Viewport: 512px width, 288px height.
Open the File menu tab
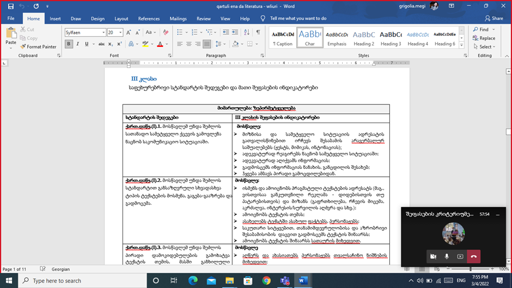(x=11, y=19)
